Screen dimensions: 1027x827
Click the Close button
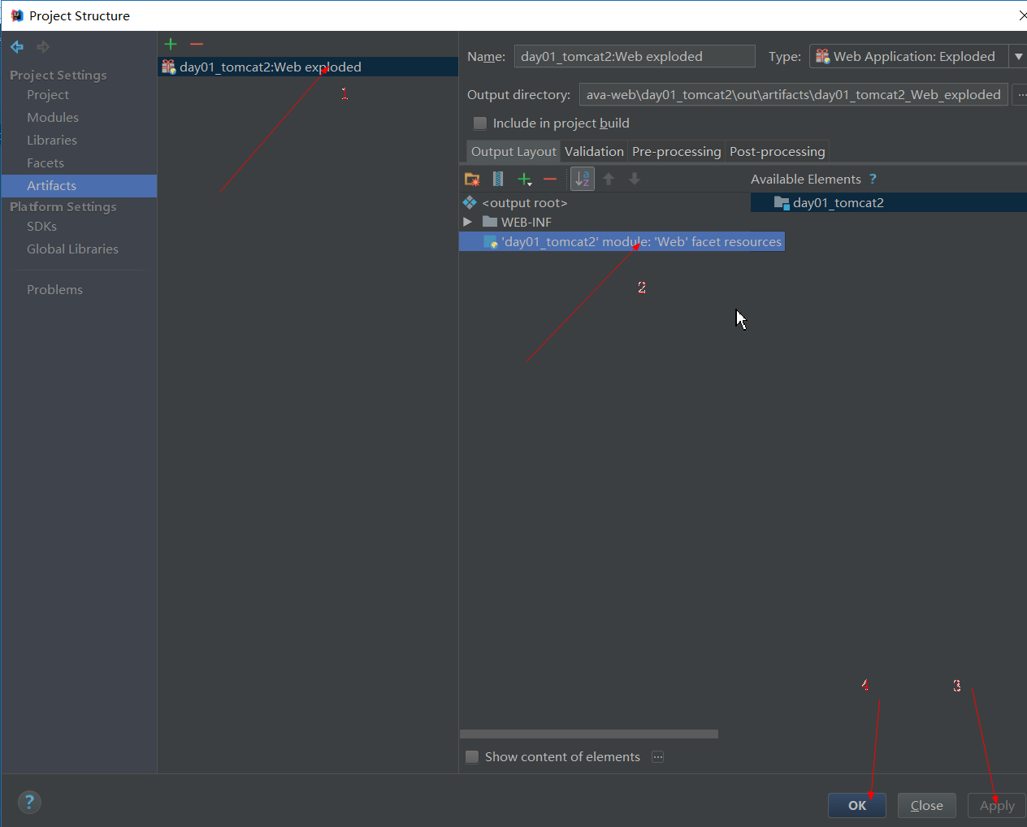click(x=926, y=805)
